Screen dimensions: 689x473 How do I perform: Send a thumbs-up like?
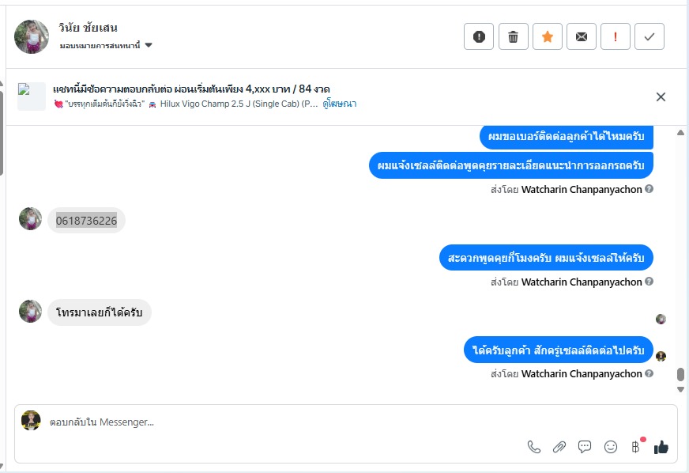coord(661,447)
